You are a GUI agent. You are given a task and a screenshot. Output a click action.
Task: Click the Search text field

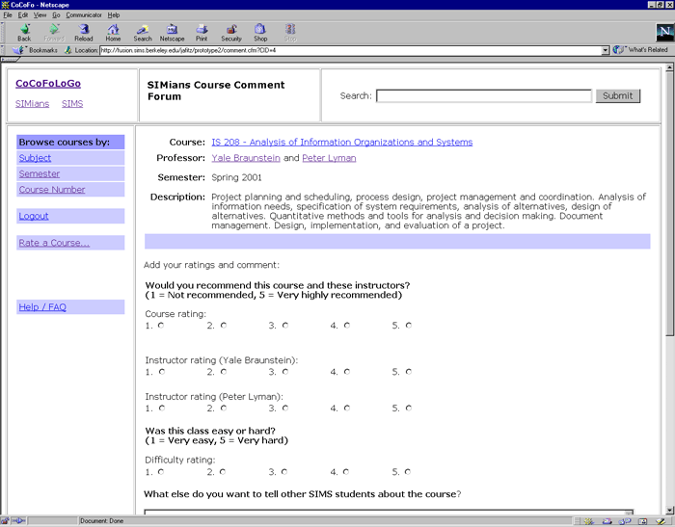click(x=484, y=95)
